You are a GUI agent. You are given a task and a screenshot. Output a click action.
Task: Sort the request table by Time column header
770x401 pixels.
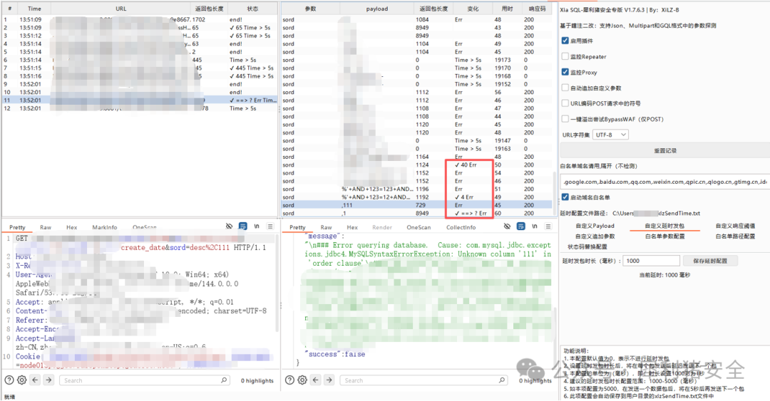[x=34, y=9]
